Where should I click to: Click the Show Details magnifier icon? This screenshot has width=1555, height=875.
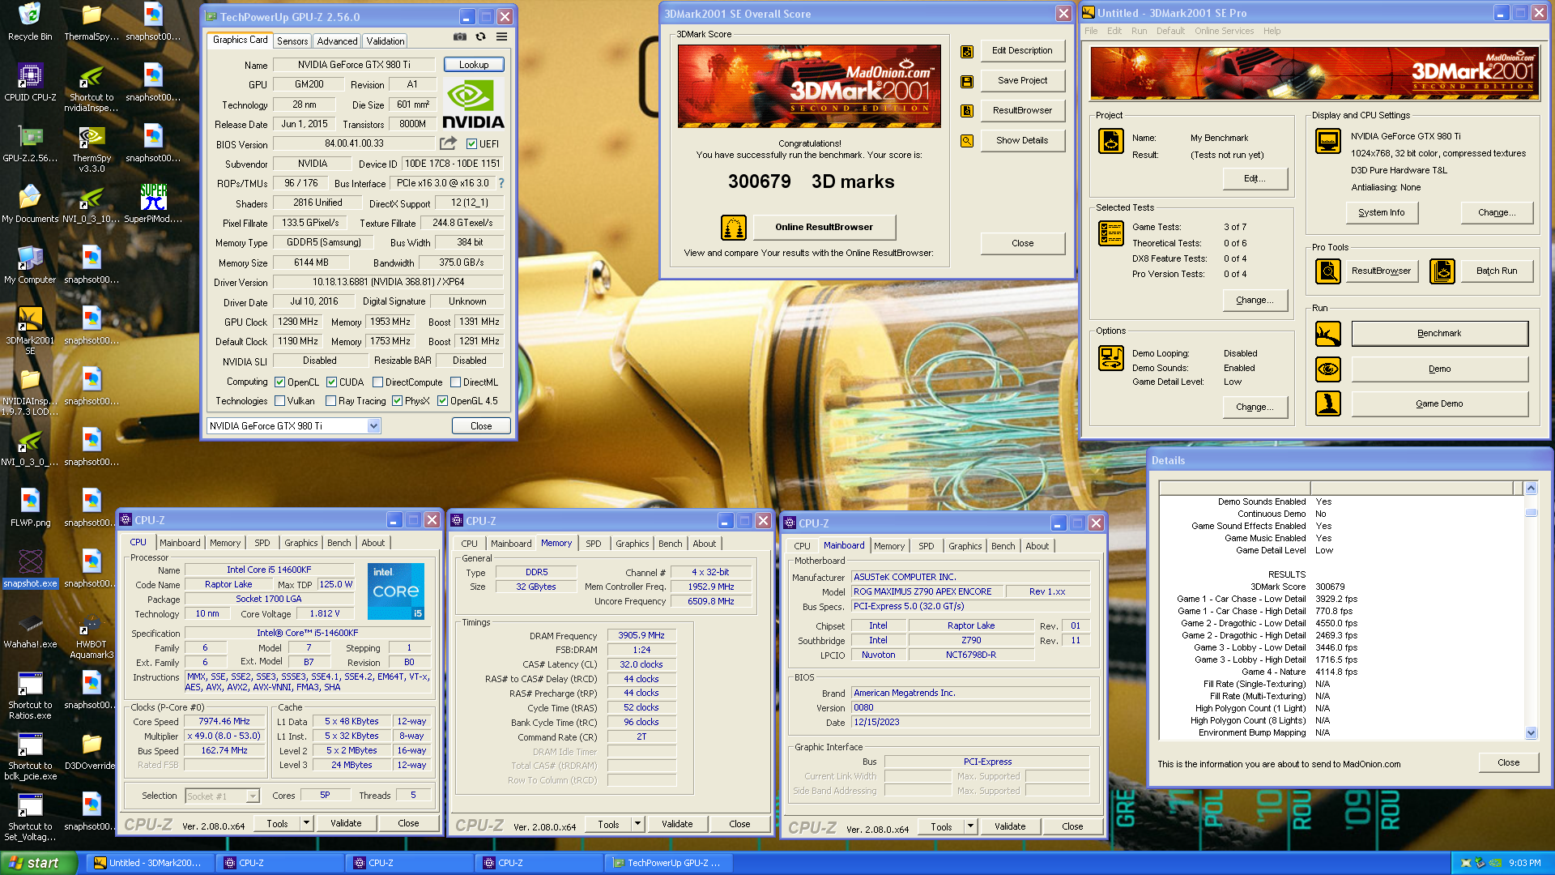pos(967,141)
